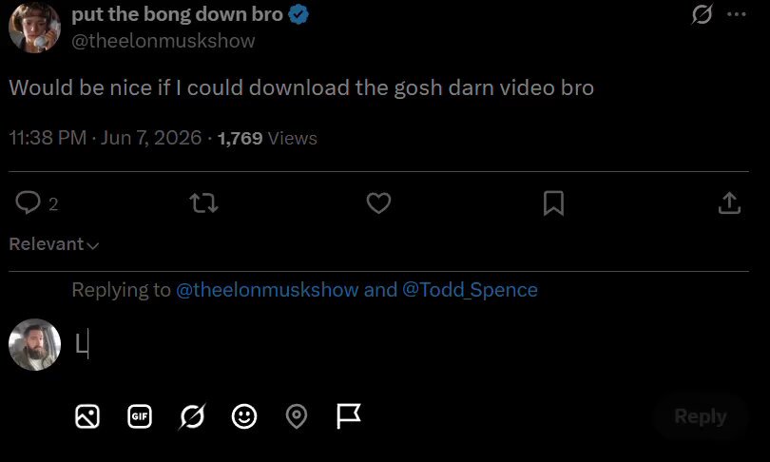Tag a location with the pin icon
Image resolution: width=770 pixels, height=462 pixels.
pyautogui.click(x=297, y=416)
